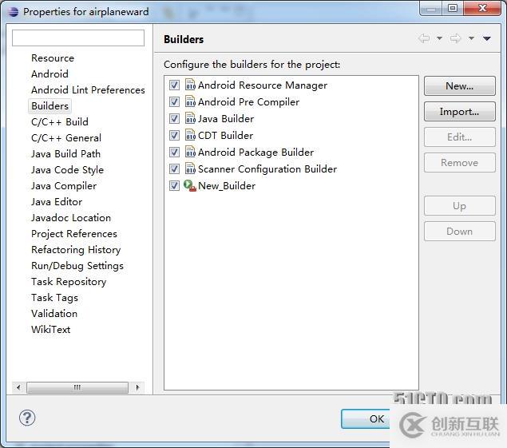Click the sidebar horizontal scrollbar thumb

[77, 387]
